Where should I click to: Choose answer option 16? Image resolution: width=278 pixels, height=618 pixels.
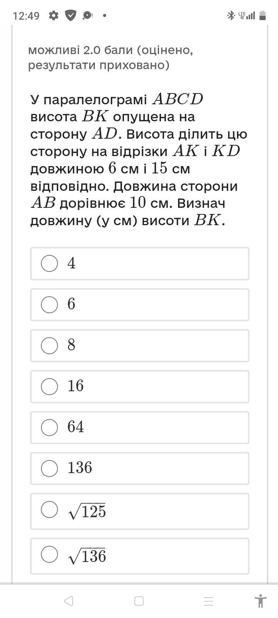click(x=49, y=386)
